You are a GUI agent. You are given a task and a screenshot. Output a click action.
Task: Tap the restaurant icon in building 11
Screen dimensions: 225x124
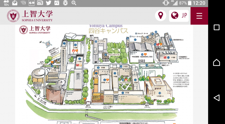[165, 57]
